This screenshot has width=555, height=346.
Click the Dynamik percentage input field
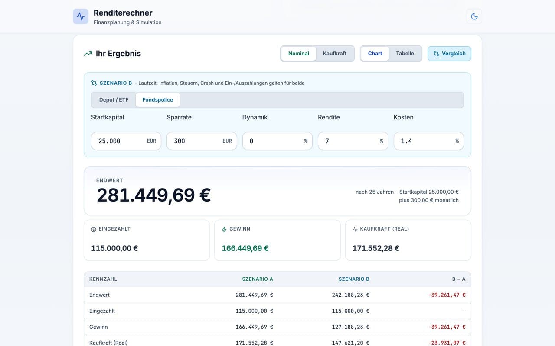pyautogui.click(x=277, y=141)
